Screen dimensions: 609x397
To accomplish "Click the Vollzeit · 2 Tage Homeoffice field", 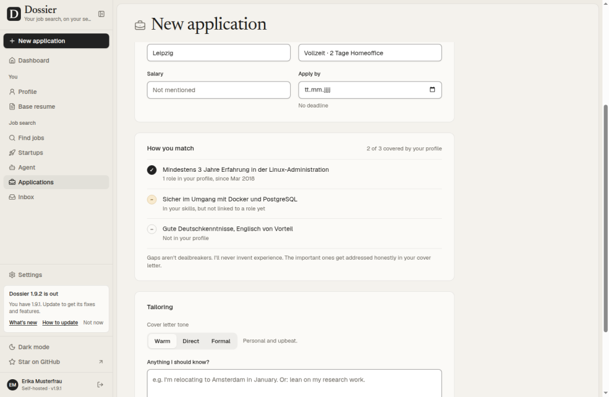I will coord(370,53).
